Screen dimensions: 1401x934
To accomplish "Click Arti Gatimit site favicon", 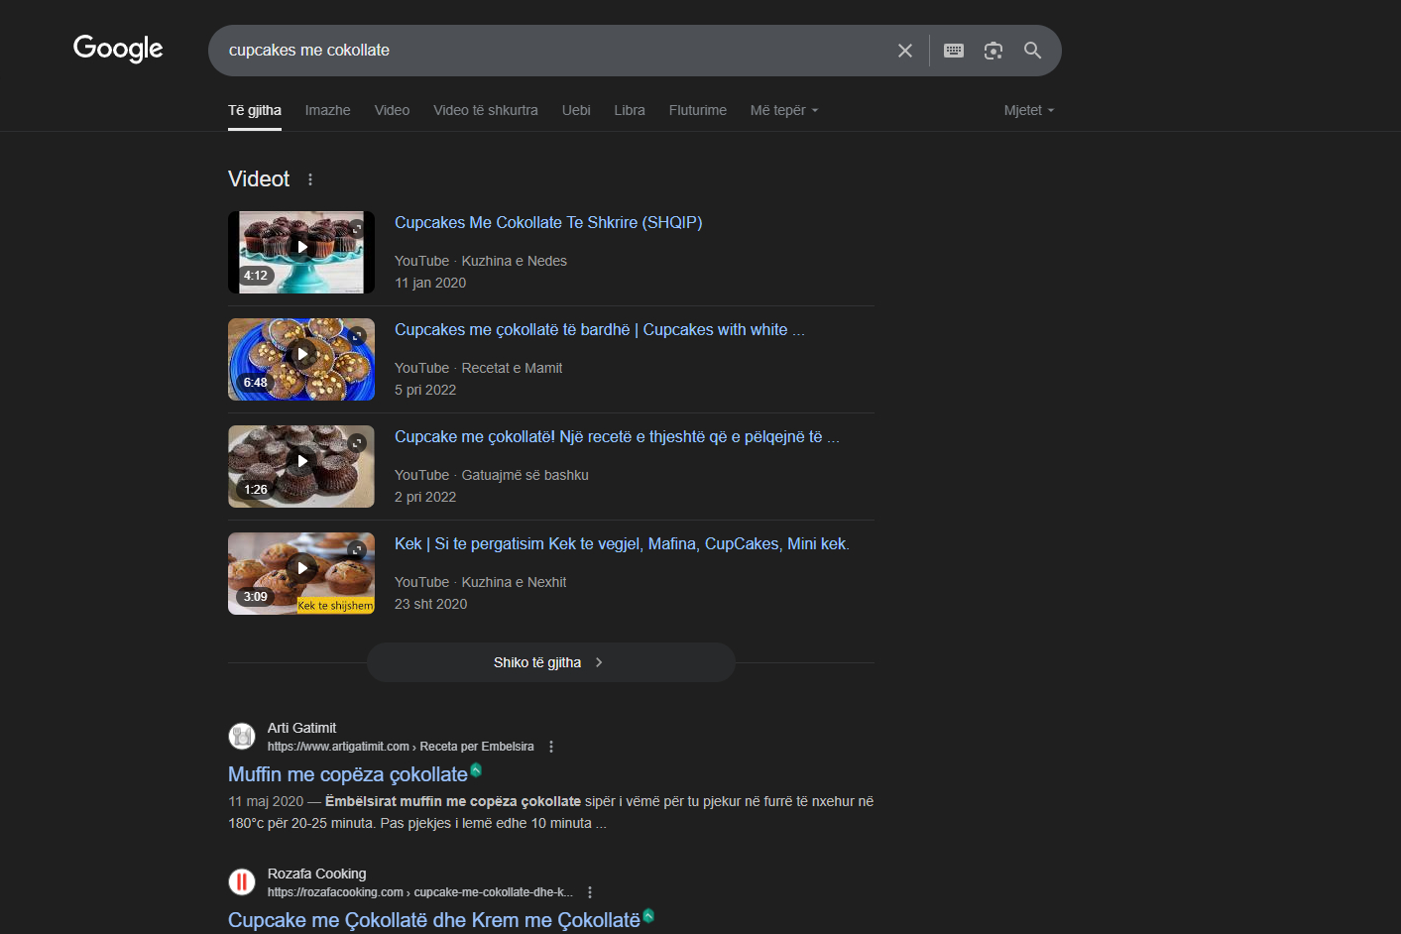I will [242, 736].
